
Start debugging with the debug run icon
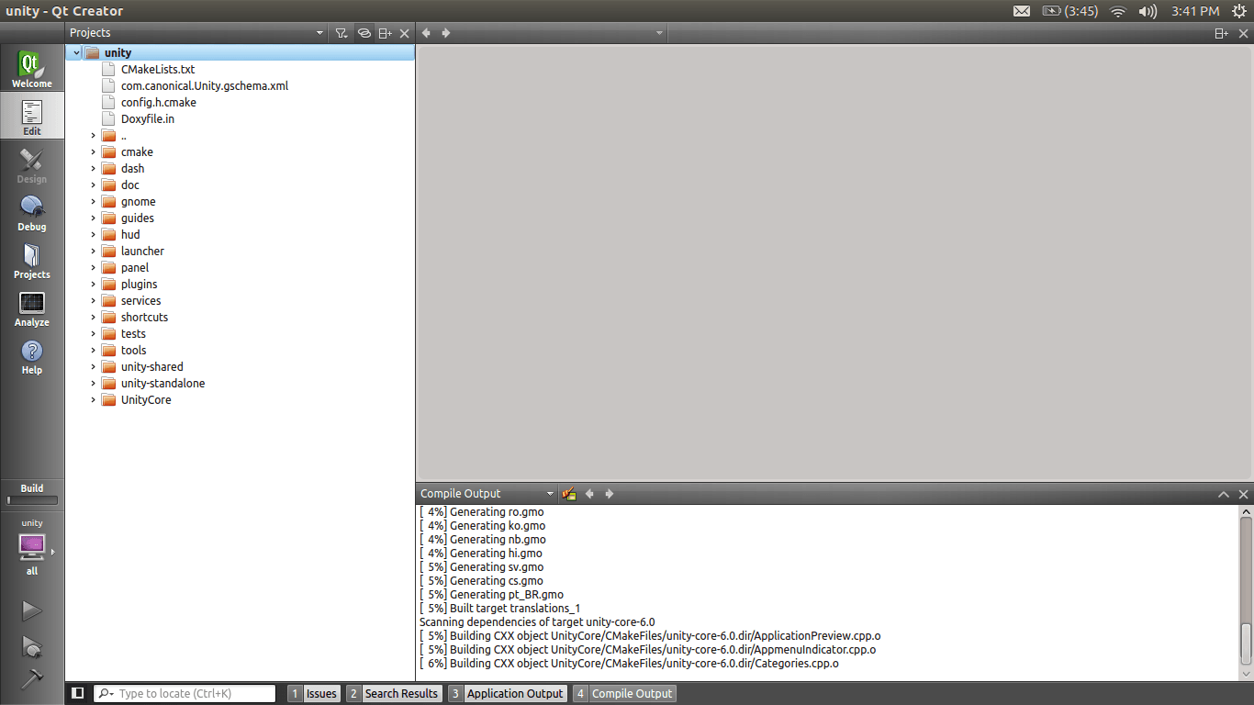click(32, 647)
